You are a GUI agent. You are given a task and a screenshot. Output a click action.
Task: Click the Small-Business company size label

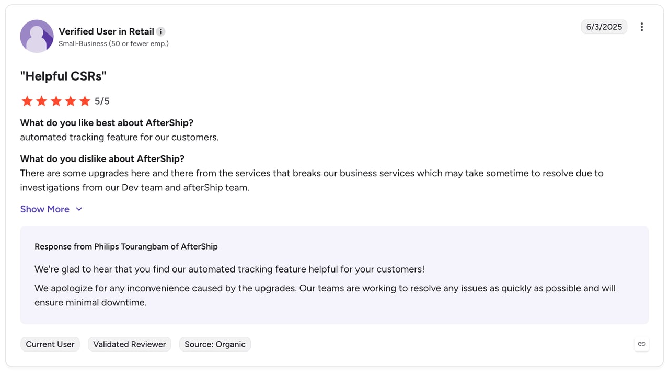(113, 44)
